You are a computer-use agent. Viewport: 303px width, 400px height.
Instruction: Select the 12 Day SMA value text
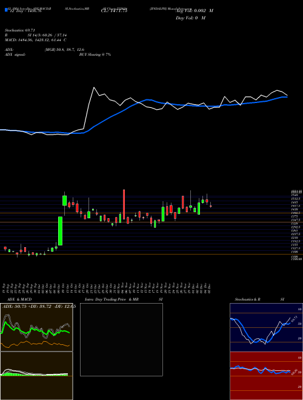(25, 11)
